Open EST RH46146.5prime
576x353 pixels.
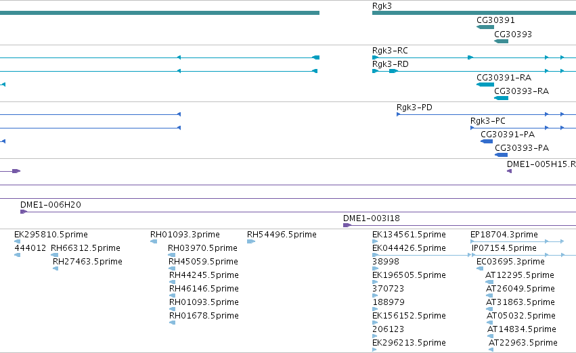pos(173,296)
